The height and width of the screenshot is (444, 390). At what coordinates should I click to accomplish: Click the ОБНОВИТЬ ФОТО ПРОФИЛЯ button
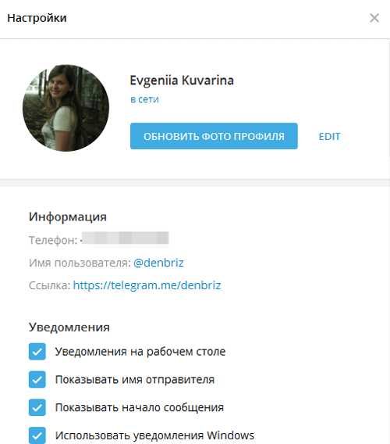point(214,136)
